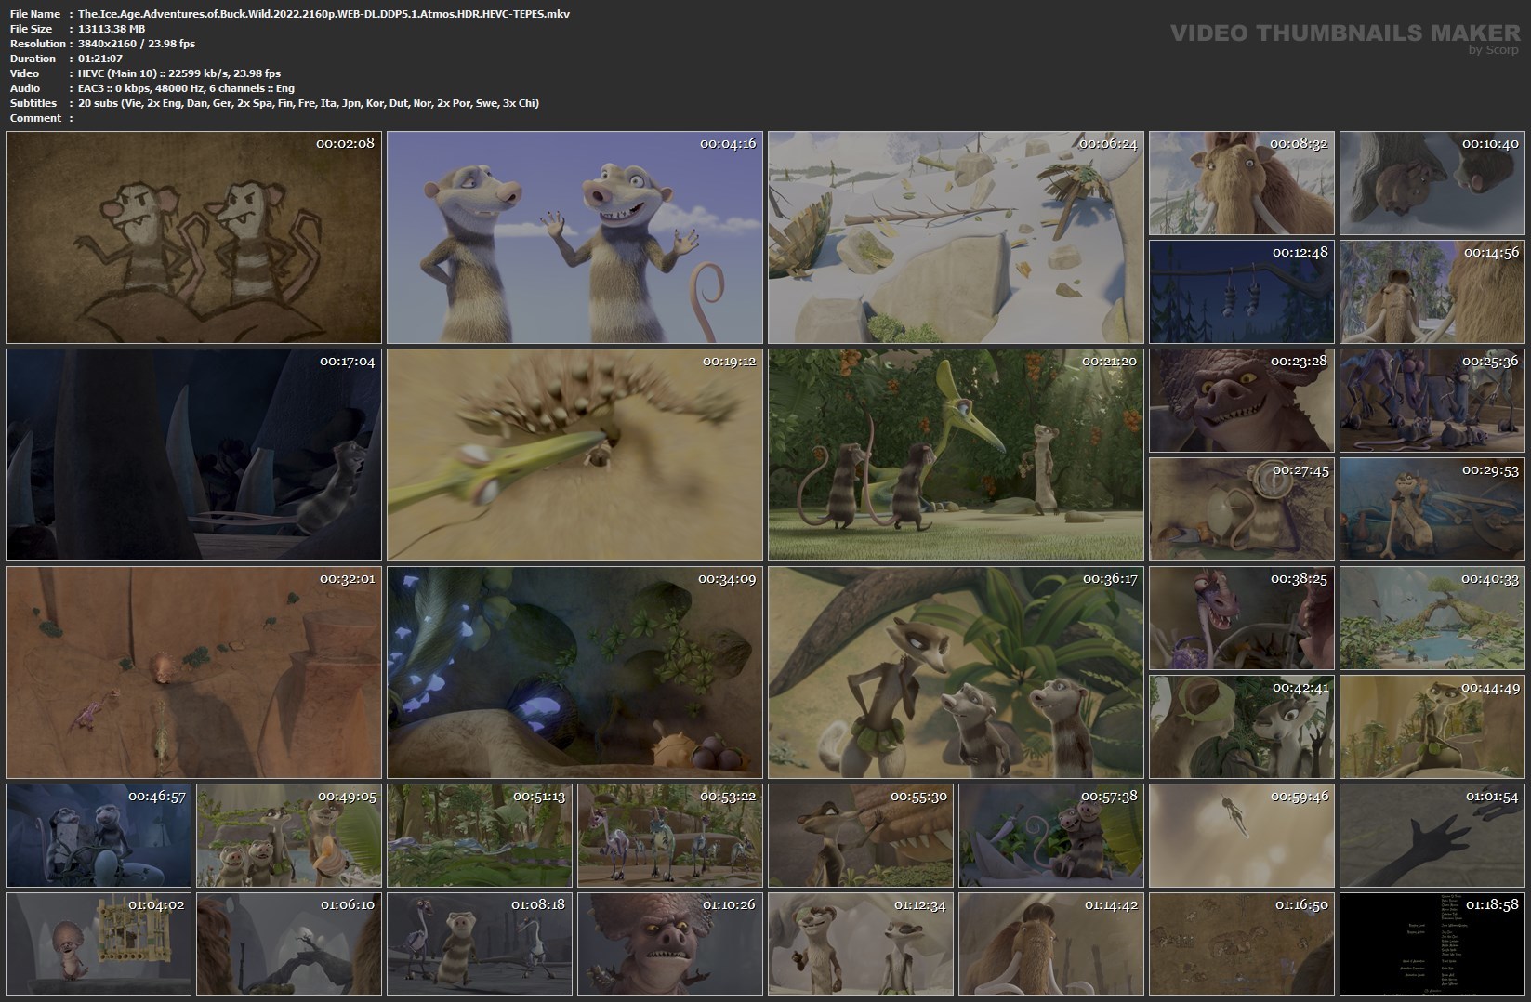Click the HEVC (Main 10) video info line
Screen dimensions: 1531x1002
tap(179, 73)
